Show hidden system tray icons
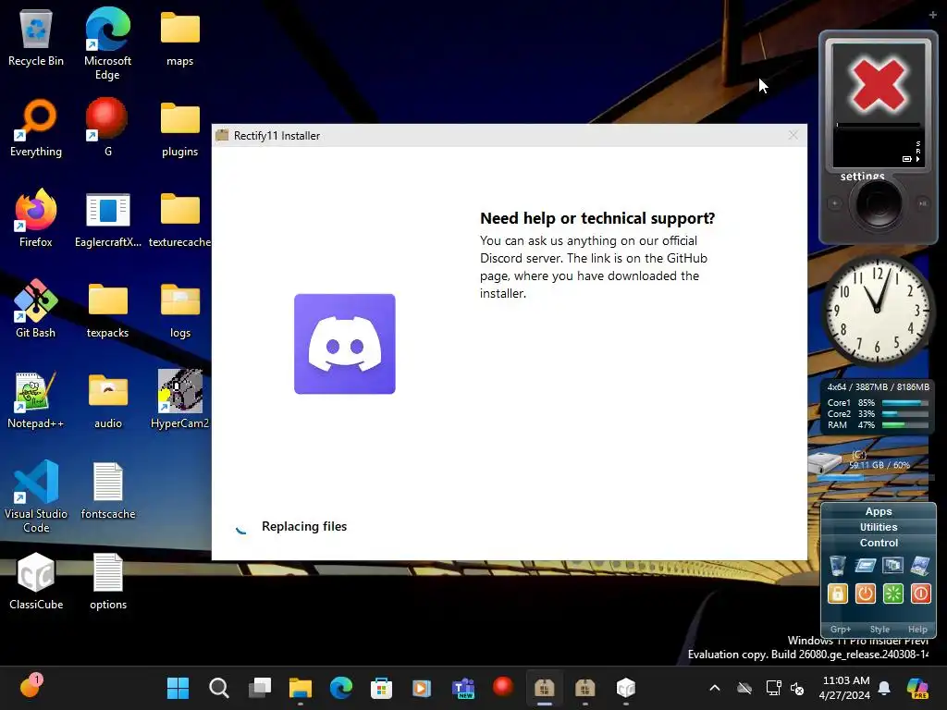The image size is (947, 710). pos(715,688)
